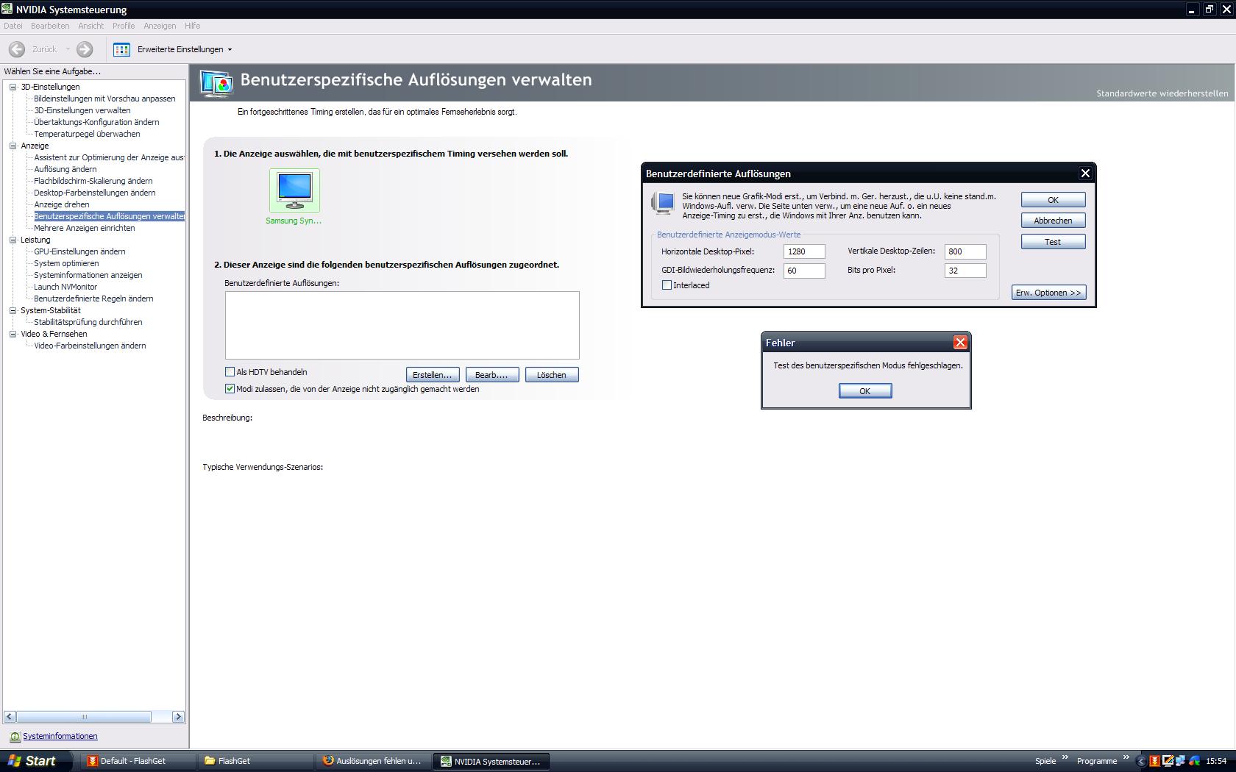Click the page header display icon
Image resolution: width=1236 pixels, height=772 pixels.
(x=216, y=82)
